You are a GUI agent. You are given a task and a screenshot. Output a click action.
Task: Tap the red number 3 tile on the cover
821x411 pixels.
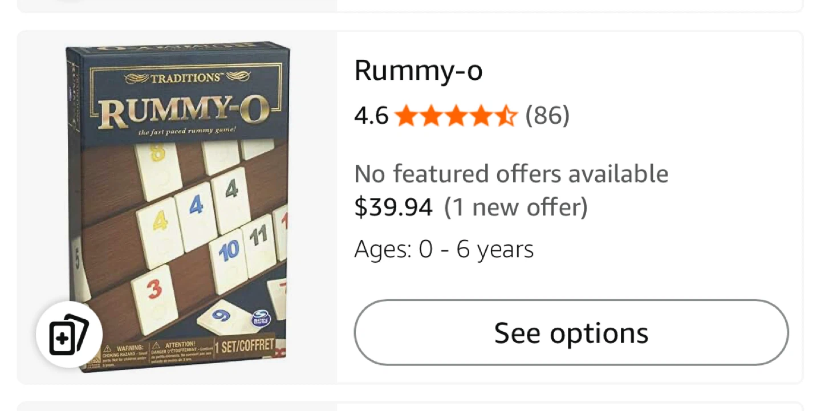(x=154, y=290)
